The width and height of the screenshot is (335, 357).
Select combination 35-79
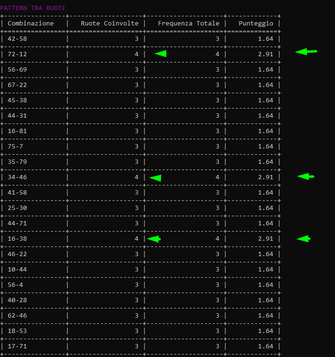pos(17,162)
